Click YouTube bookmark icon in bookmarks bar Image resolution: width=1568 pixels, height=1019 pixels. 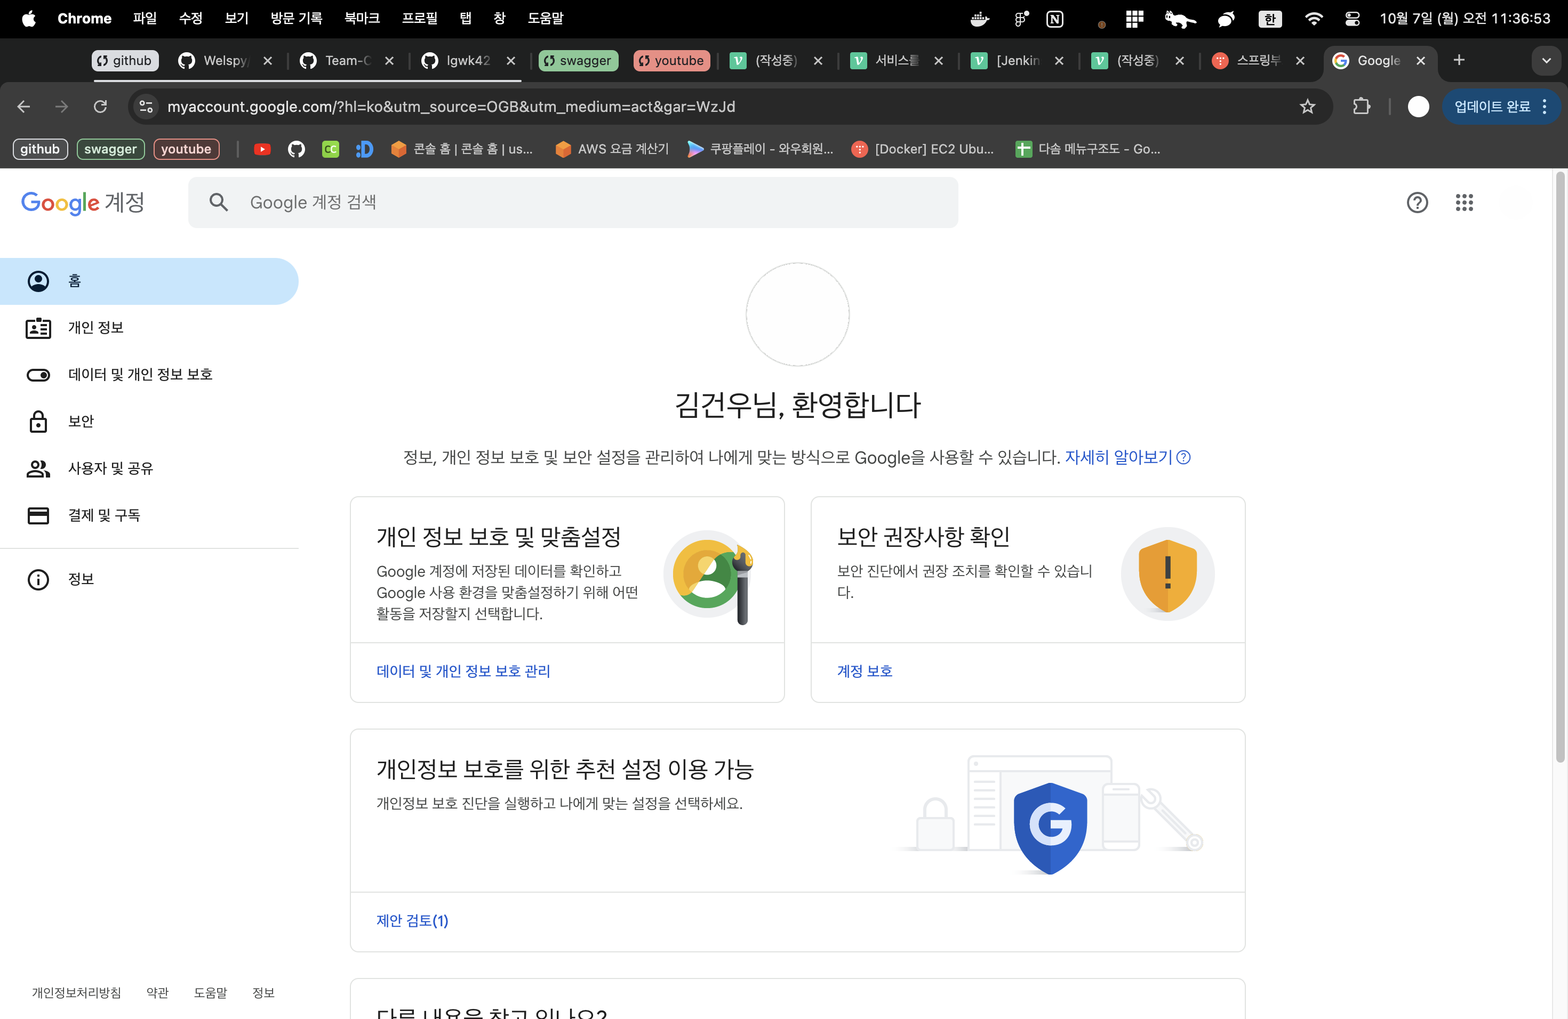262,149
